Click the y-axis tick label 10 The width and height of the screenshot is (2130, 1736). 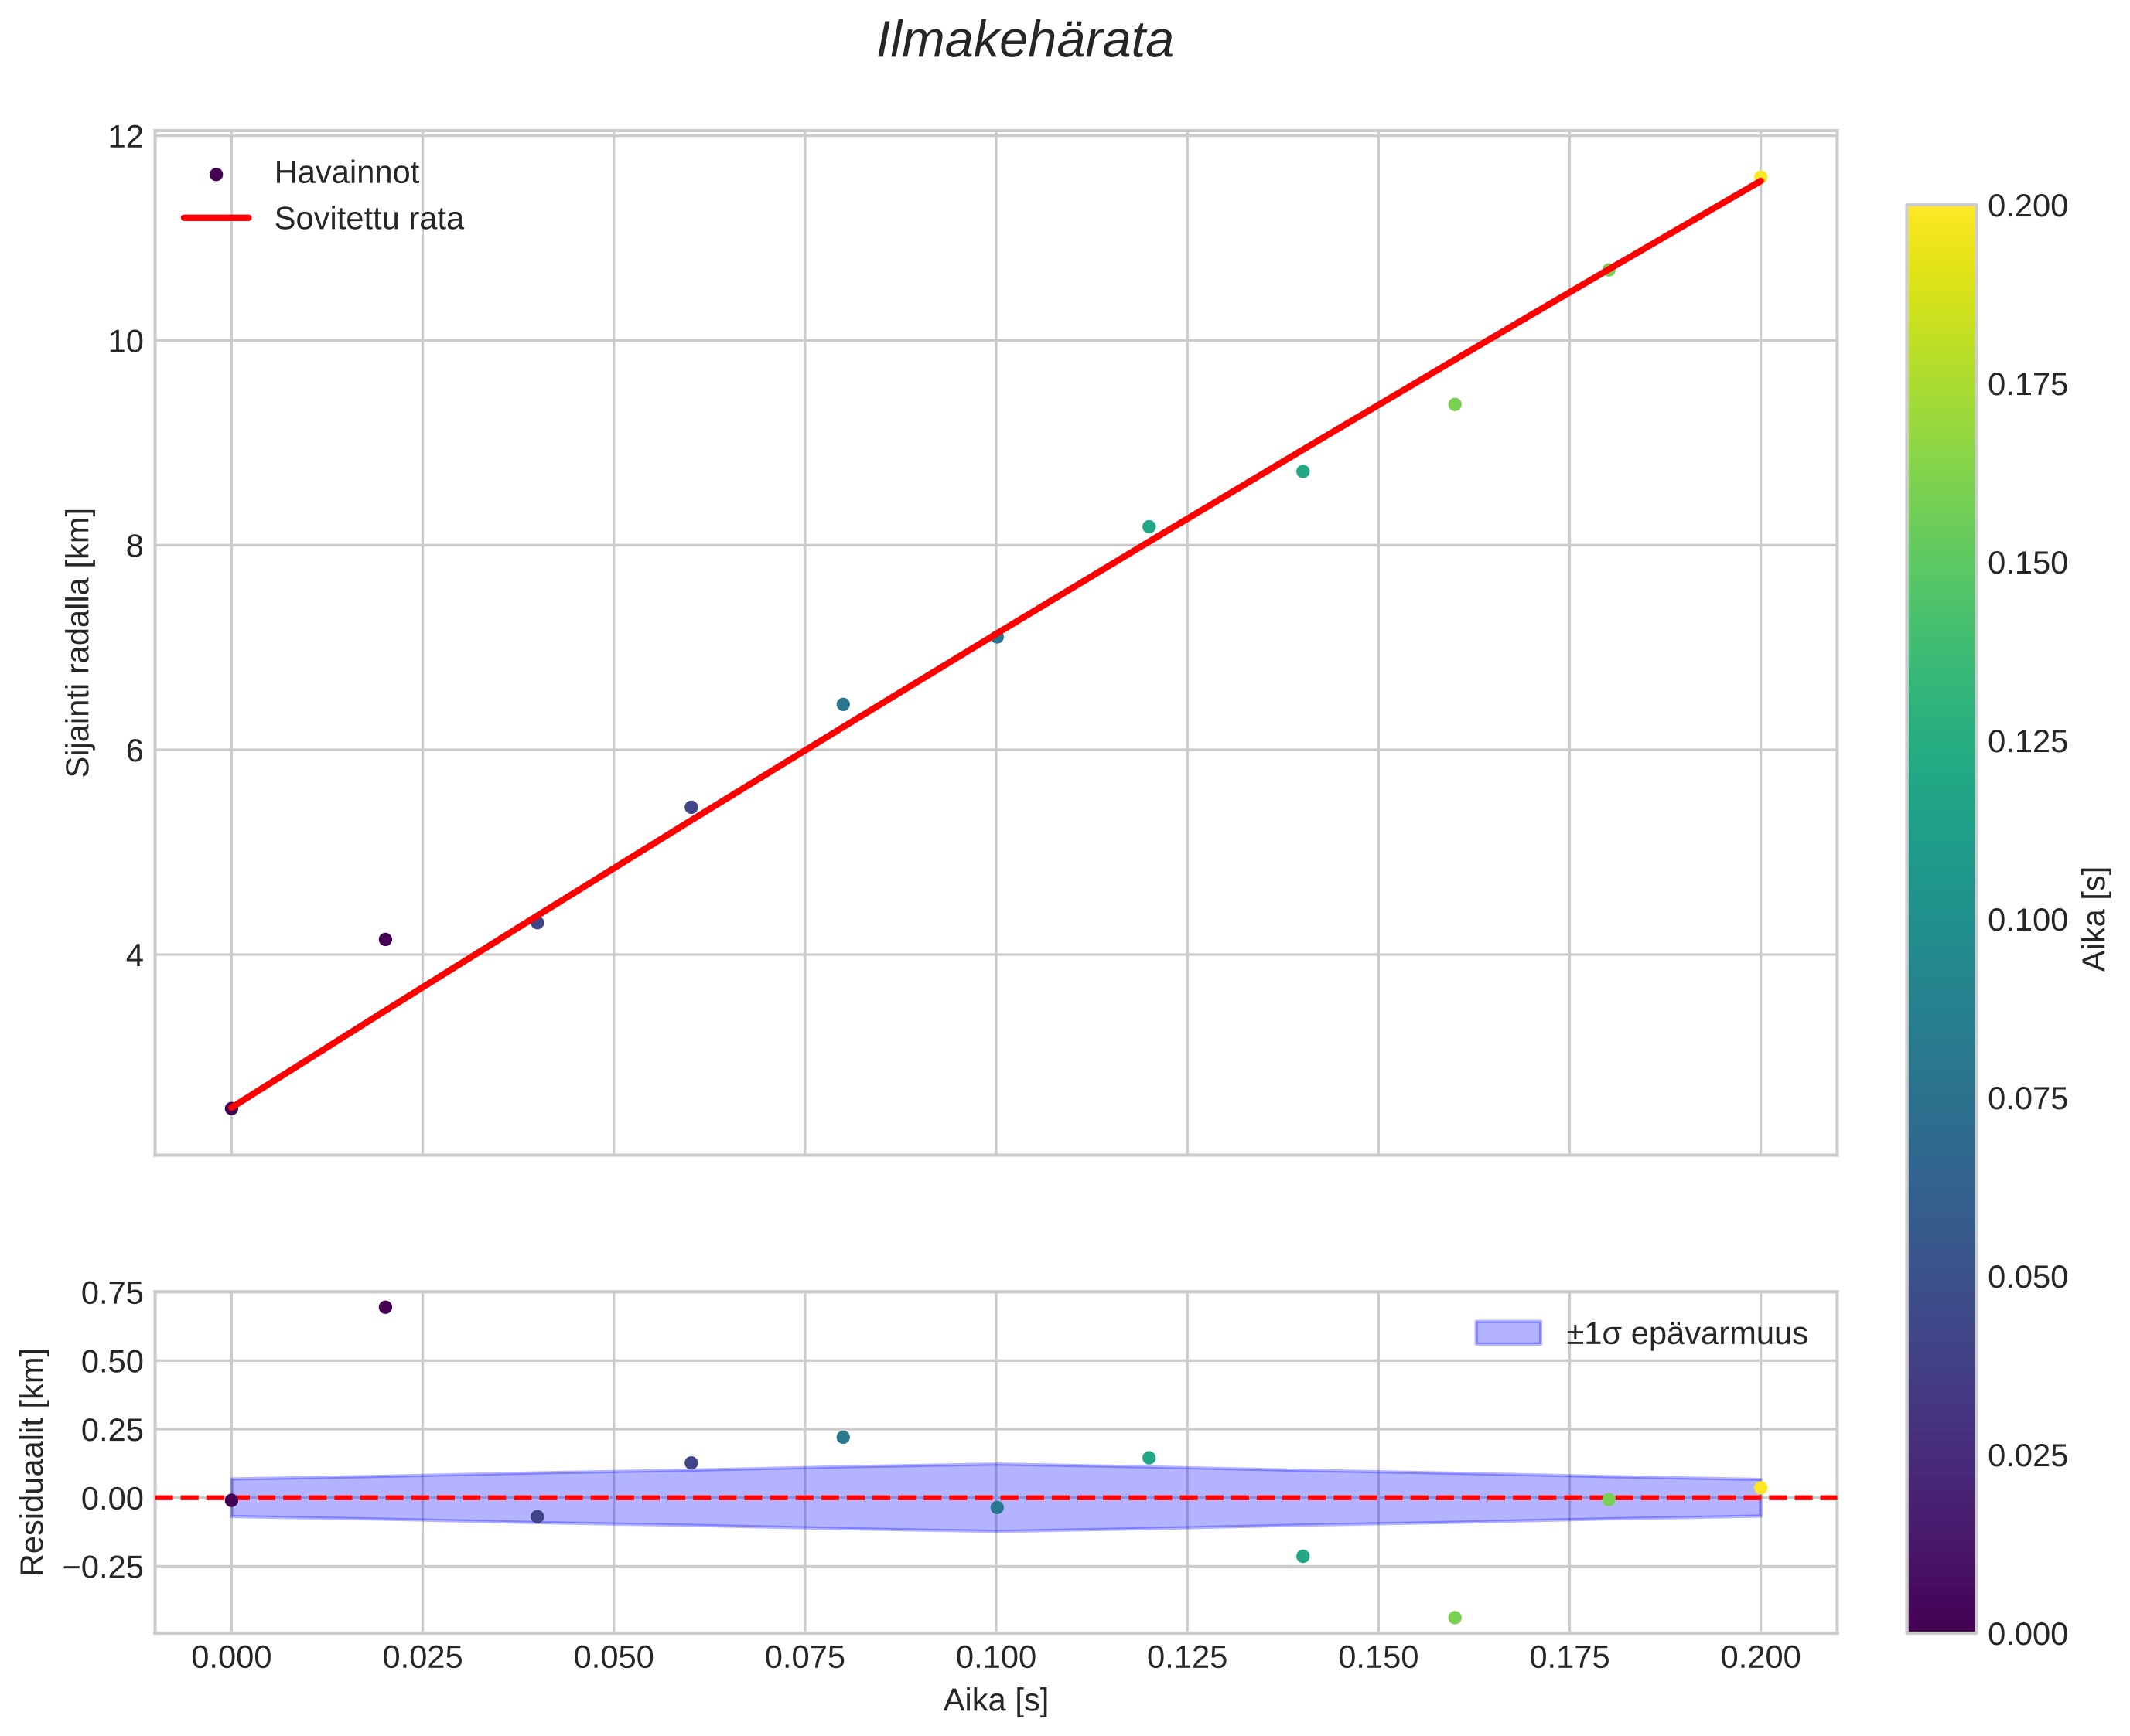126,342
